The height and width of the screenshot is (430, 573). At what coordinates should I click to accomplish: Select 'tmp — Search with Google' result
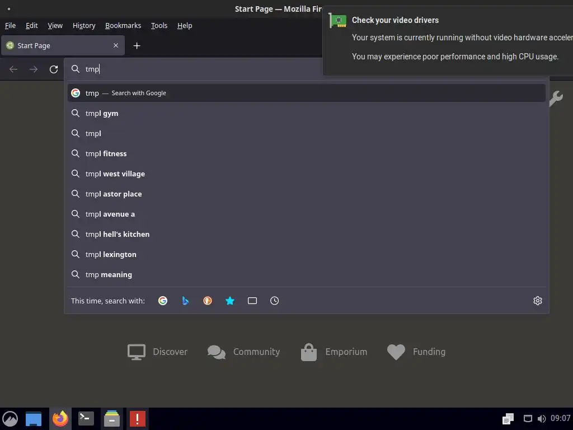(307, 93)
